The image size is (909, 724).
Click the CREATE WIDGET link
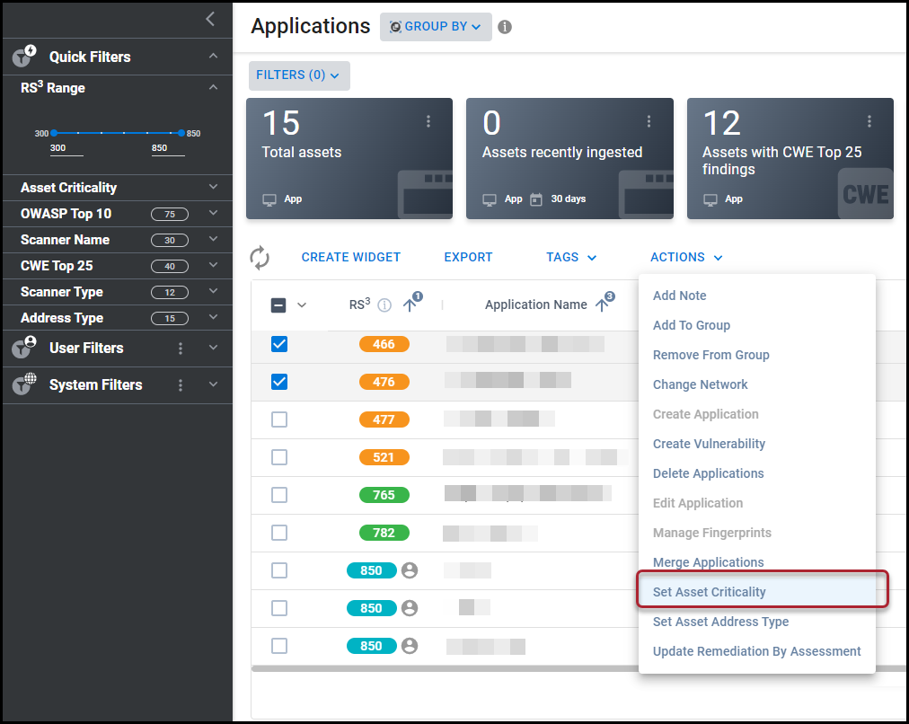pos(350,257)
